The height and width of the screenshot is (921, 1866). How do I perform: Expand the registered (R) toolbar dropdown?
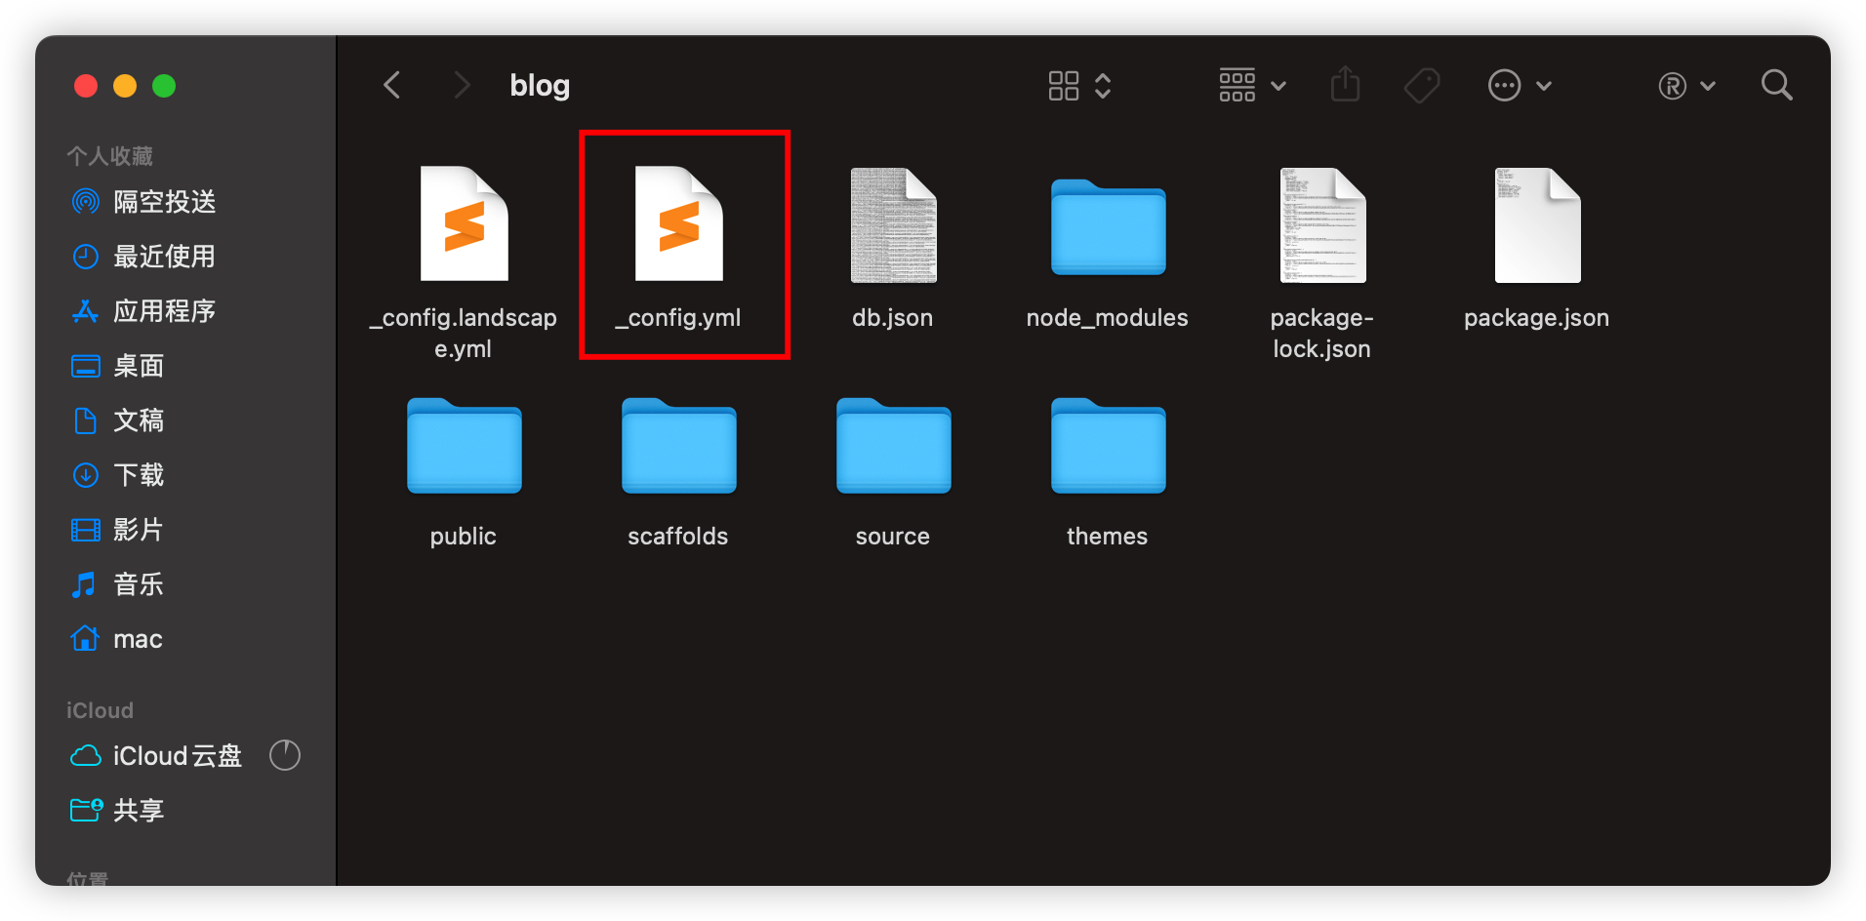pos(1686,86)
